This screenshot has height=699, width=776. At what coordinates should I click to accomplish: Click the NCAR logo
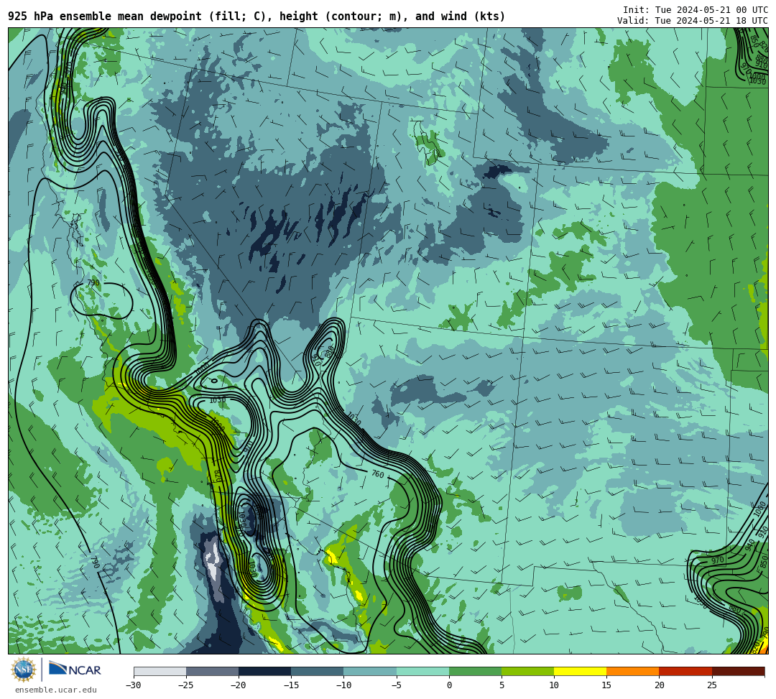tap(75, 669)
